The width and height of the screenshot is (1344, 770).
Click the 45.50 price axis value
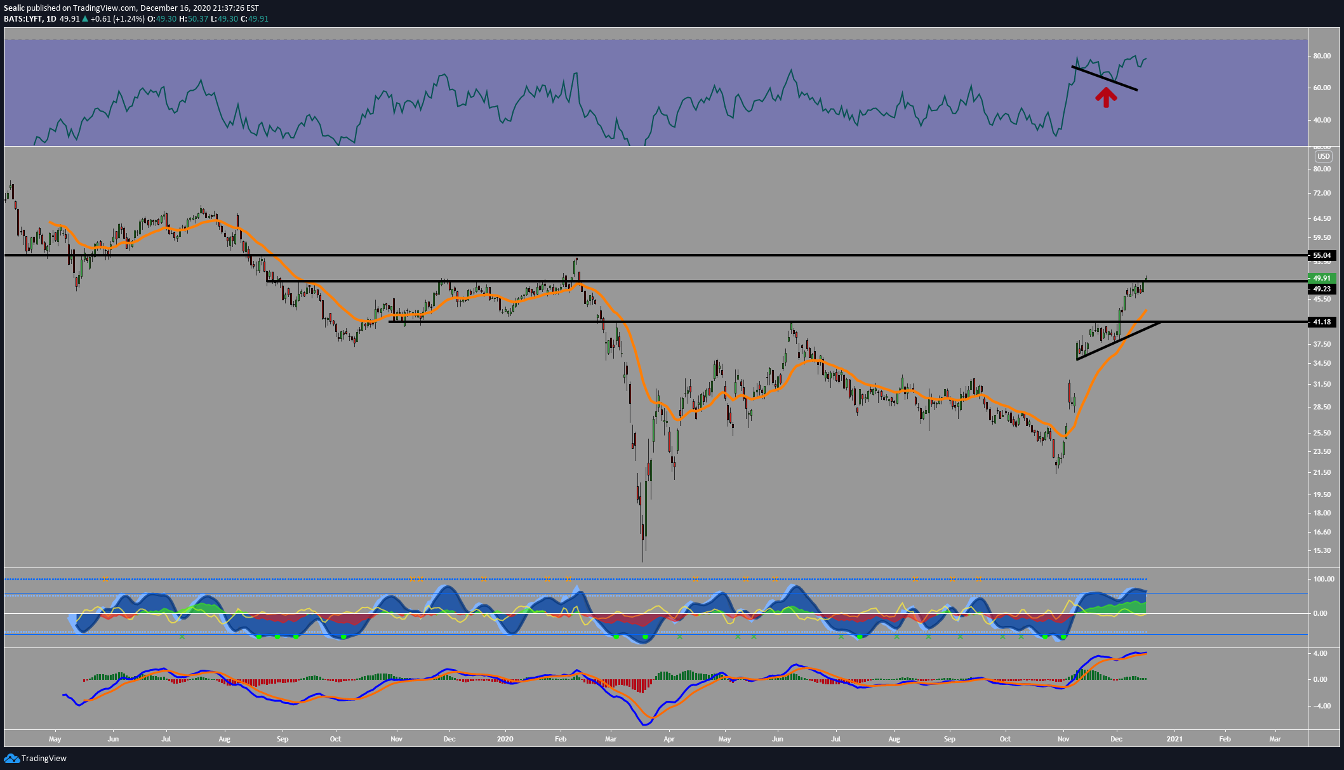(1322, 299)
